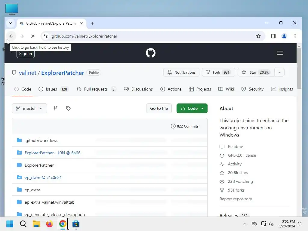Screen dimensions: 308x231
Task: Click the Go to file button
Action: pos(159,108)
